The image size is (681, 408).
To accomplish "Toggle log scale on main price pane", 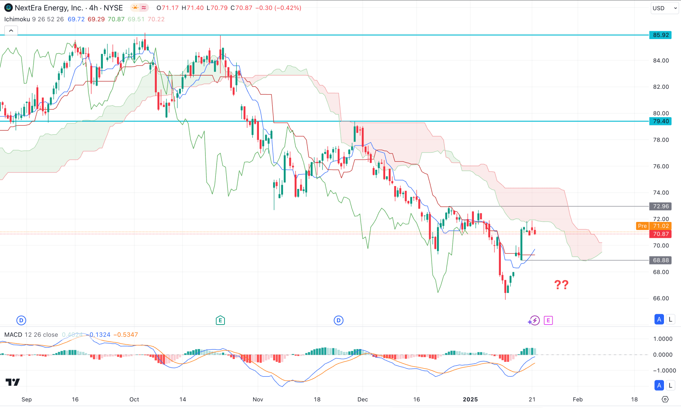I will point(670,319).
